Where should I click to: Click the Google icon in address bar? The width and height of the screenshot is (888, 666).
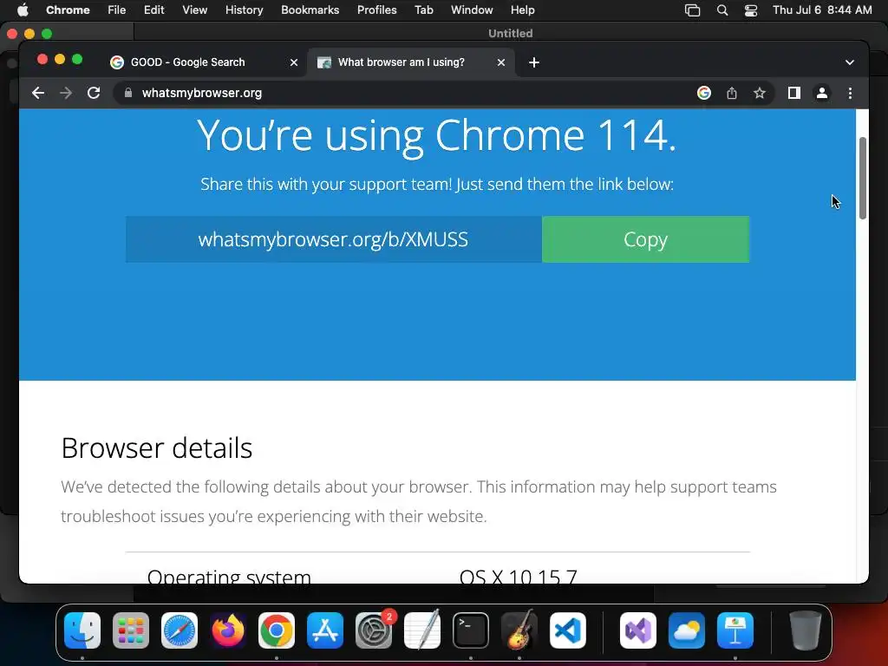click(x=704, y=93)
